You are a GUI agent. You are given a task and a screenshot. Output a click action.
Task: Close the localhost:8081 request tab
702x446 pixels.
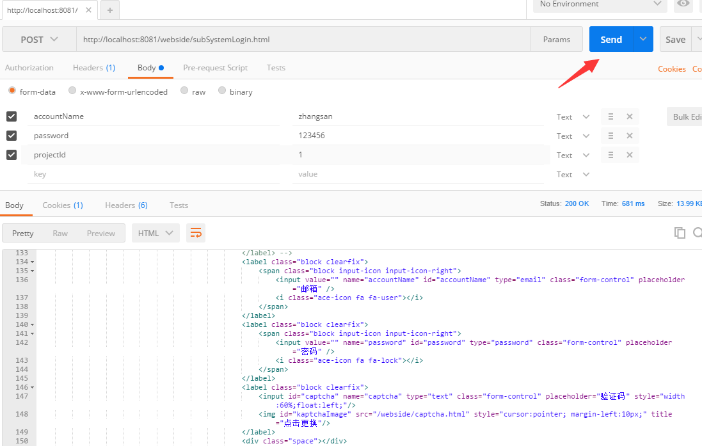tap(89, 10)
